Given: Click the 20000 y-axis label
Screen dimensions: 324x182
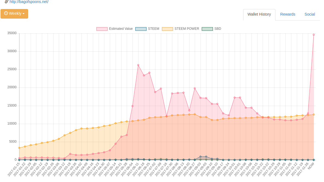Looking at the screenshot, I should 12,87.
